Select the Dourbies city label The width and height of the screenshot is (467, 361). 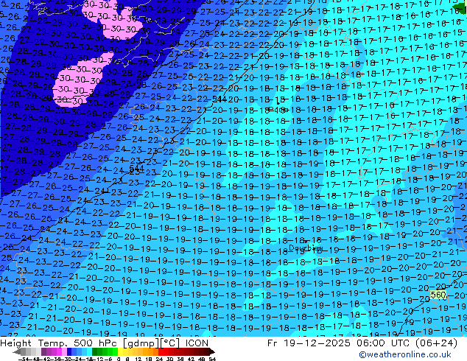click(x=306, y=248)
